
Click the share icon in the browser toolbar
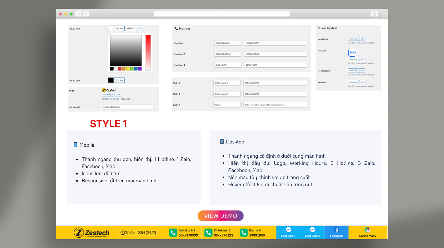[x=374, y=14]
